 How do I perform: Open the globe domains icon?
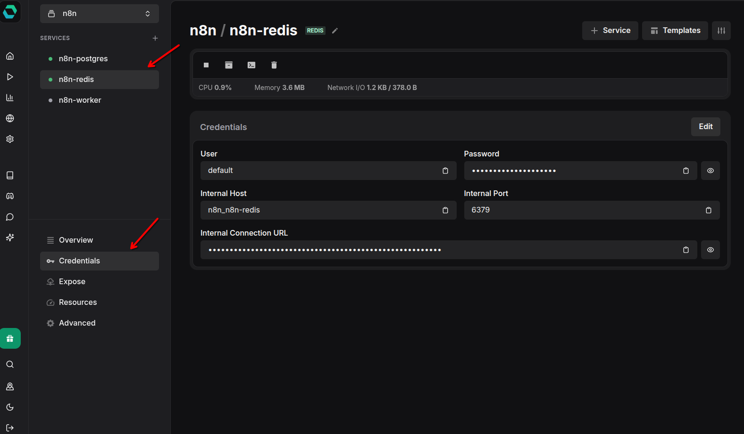[10, 118]
